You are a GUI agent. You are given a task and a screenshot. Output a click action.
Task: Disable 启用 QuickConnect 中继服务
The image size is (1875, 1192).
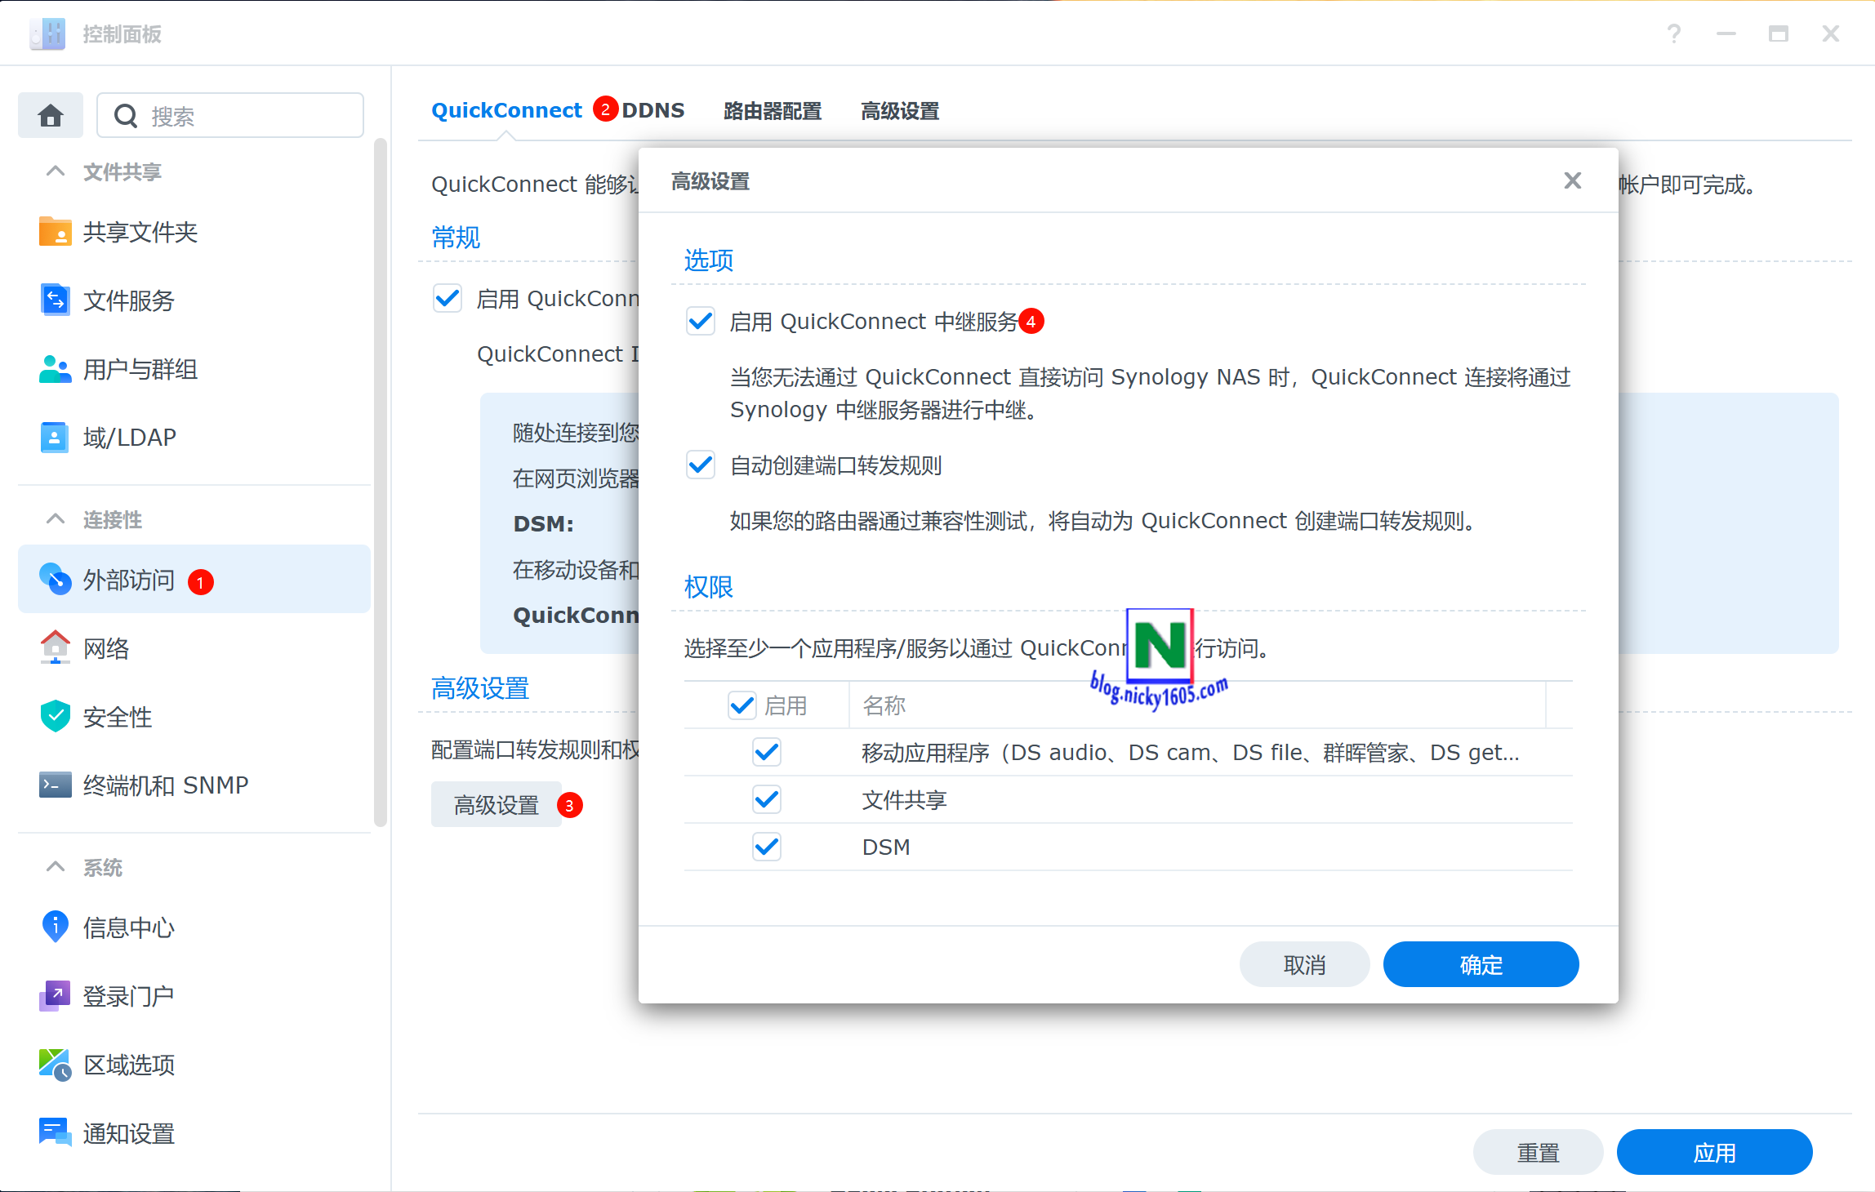700,321
